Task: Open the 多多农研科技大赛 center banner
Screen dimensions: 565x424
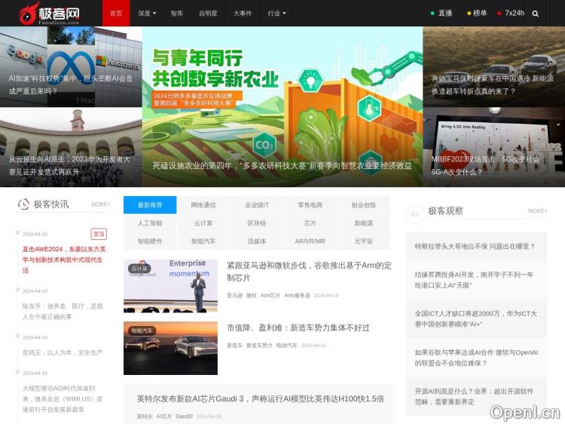Action: click(282, 106)
